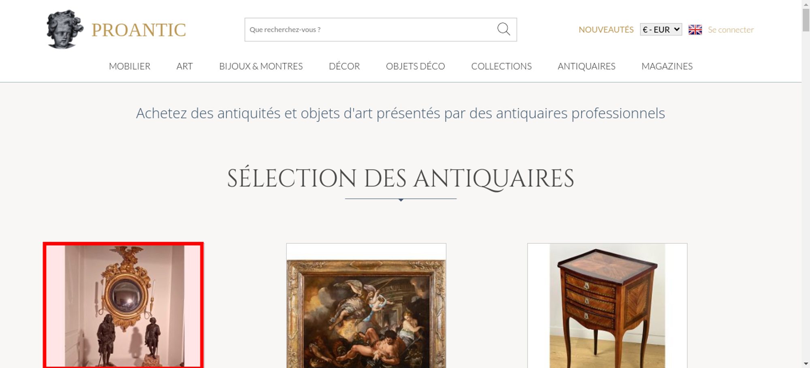Open the DÉCOR menu

coord(344,66)
